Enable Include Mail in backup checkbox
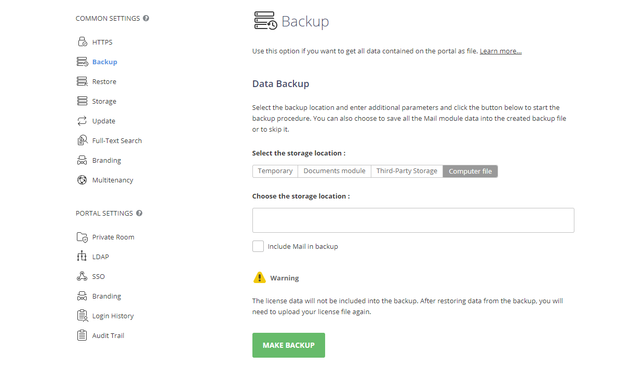Screen dimensions: 644x367 tap(258, 246)
